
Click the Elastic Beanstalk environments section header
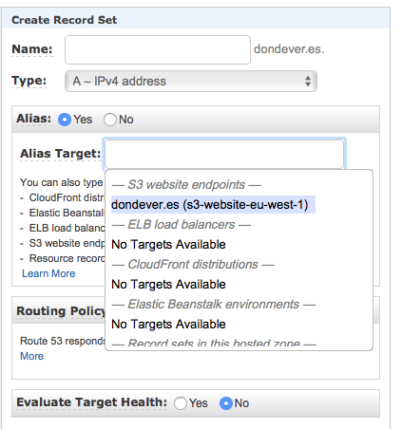tap(214, 305)
